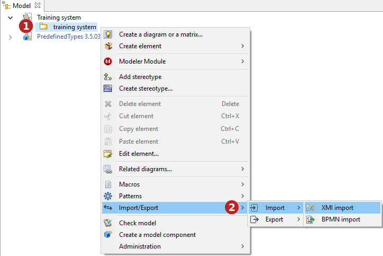Click the Check model icon

tap(108, 223)
